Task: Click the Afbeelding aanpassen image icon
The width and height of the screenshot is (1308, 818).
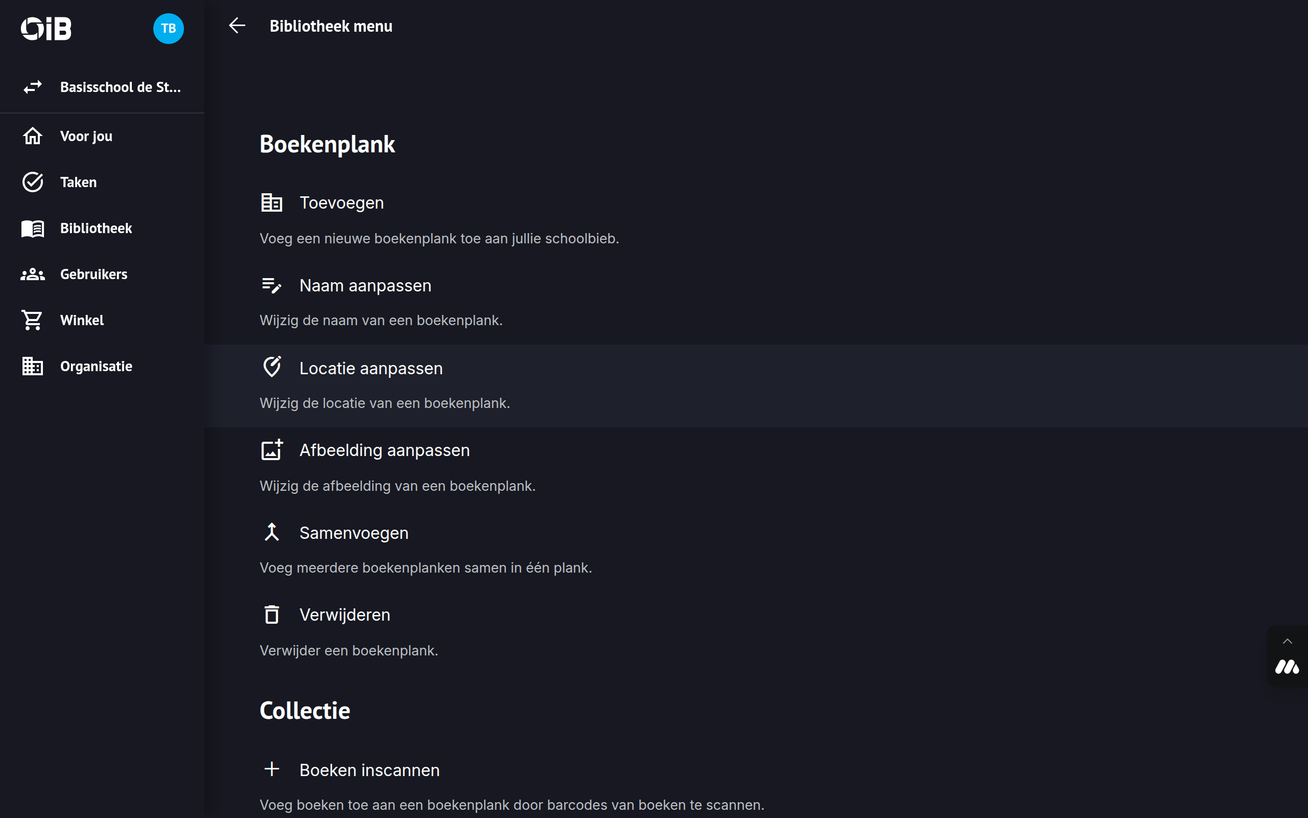Action: [271, 449]
